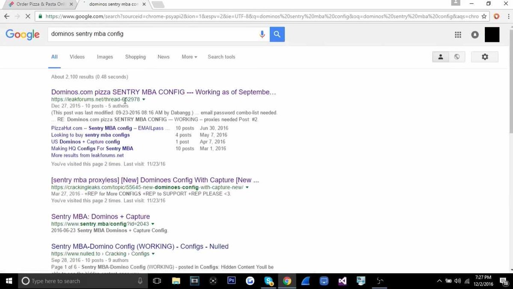
Task: Open Looking to buy sentry mba configs
Action: click(91, 135)
